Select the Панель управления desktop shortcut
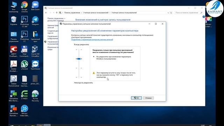The width and height of the screenshot is (224, 126). [x=14, y=36]
